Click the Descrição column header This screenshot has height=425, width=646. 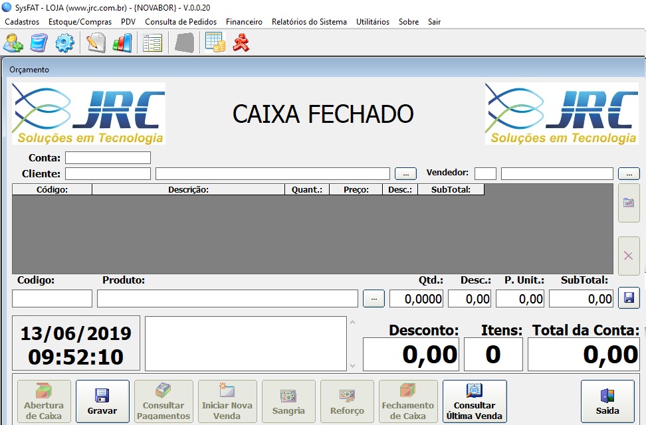pos(188,189)
